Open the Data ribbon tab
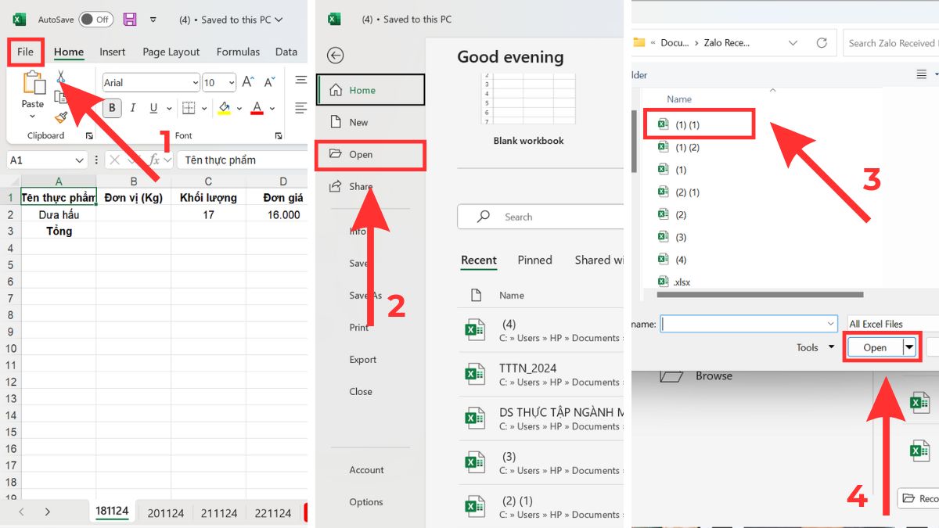This screenshot has height=528, width=939. point(286,52)
